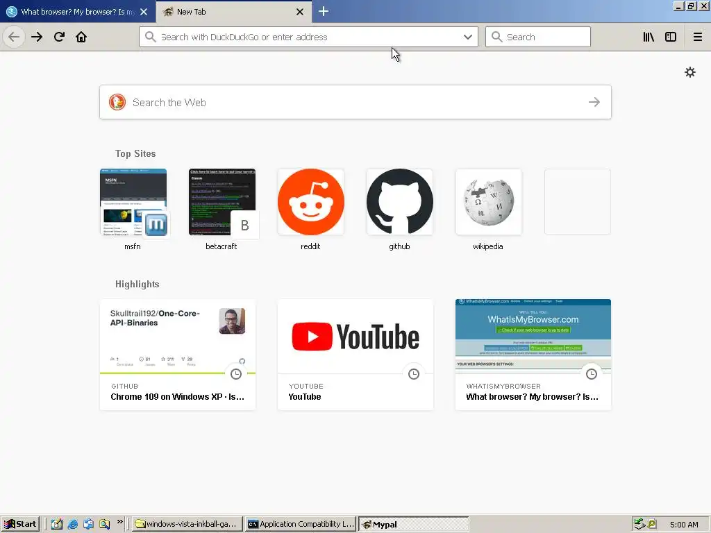
Task: Click the Mypal taskbar button
Action: pyautogui.click(x=414, y=524)
